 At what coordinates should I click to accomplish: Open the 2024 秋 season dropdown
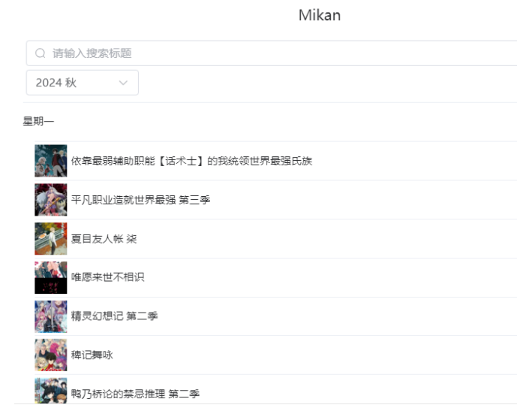pos(83,83)
